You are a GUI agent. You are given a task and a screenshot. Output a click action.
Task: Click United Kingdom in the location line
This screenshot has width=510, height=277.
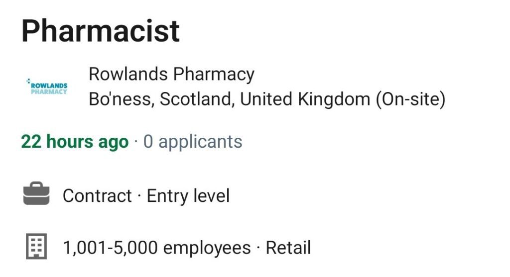tap(305, 99)
